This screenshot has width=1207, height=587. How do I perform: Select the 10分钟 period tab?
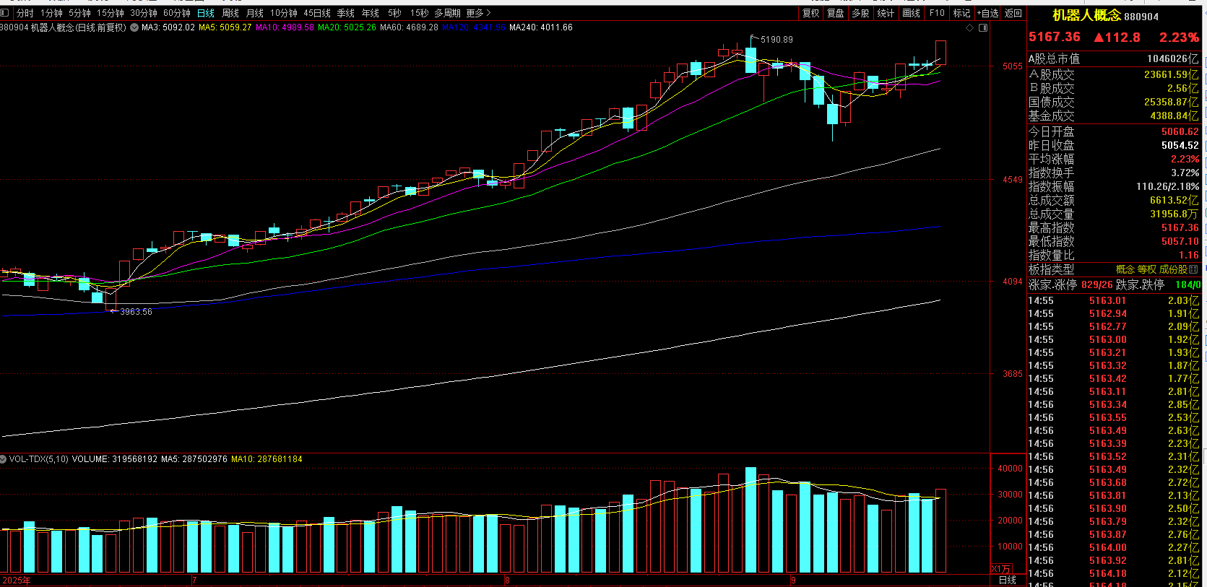click(284, 13)
